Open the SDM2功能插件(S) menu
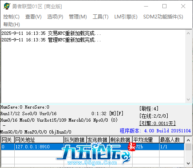This screenshot has height=168, width=193. click(x=163, y=17)
